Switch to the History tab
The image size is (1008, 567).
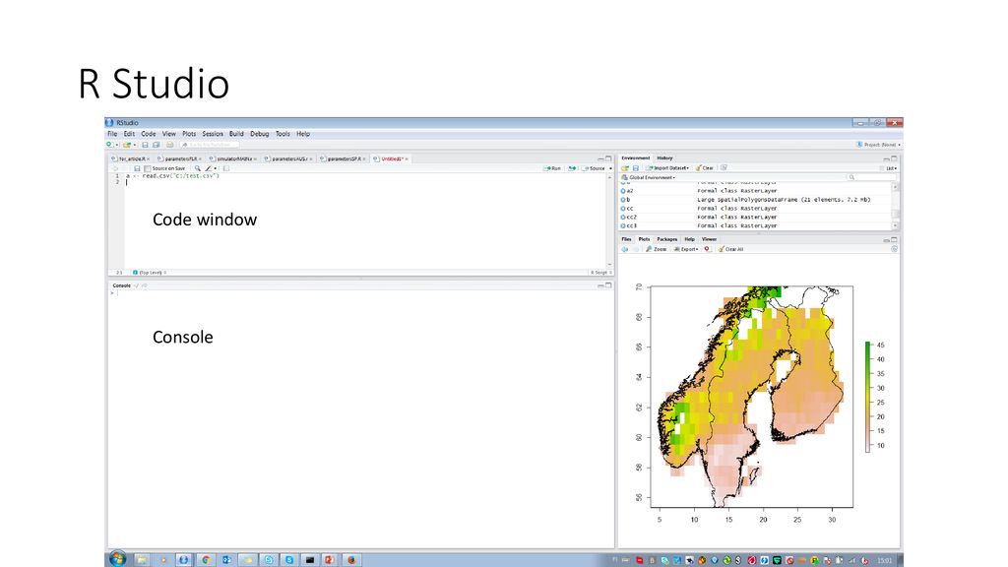pos(664,158)
